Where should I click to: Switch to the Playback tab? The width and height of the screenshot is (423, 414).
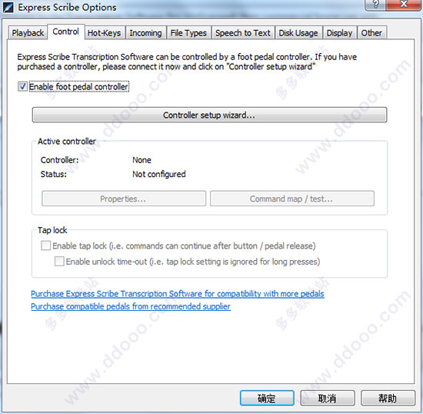(28, 33)
